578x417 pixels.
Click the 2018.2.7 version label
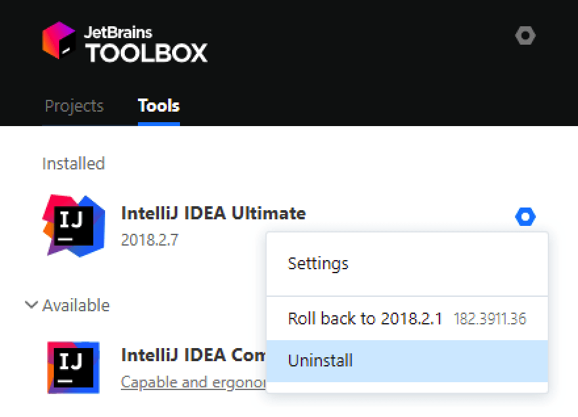tap(150, 240)
